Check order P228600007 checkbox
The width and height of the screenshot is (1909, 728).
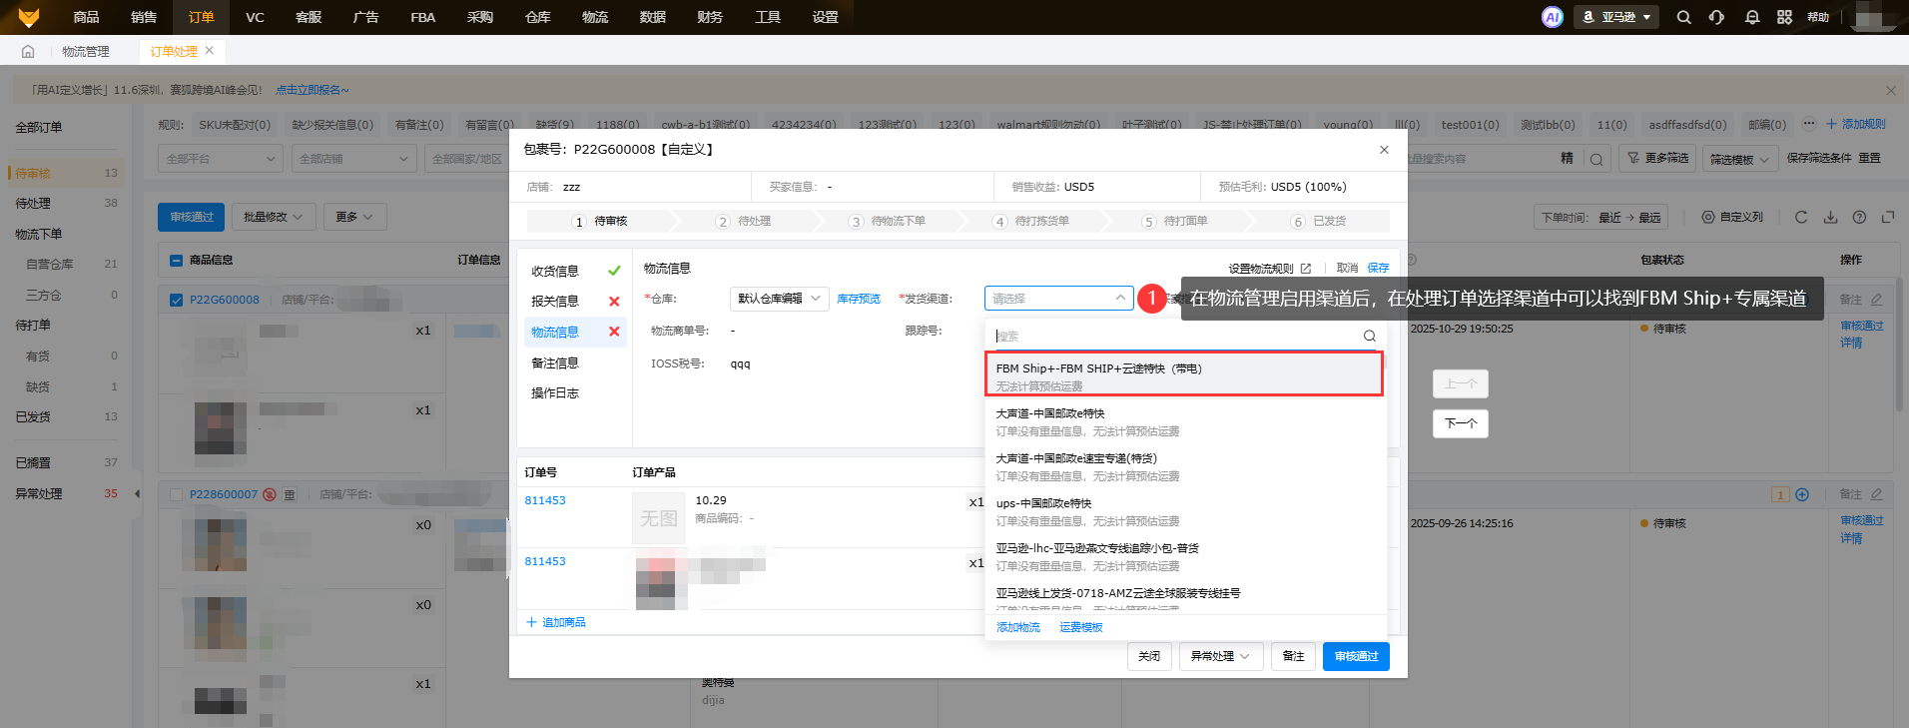point(176,494)
